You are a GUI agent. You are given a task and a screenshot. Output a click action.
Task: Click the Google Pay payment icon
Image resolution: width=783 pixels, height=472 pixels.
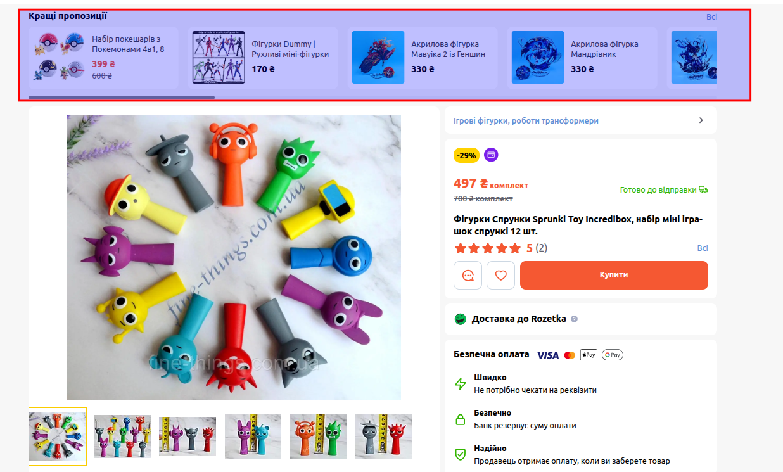click(x=612, y=355)
